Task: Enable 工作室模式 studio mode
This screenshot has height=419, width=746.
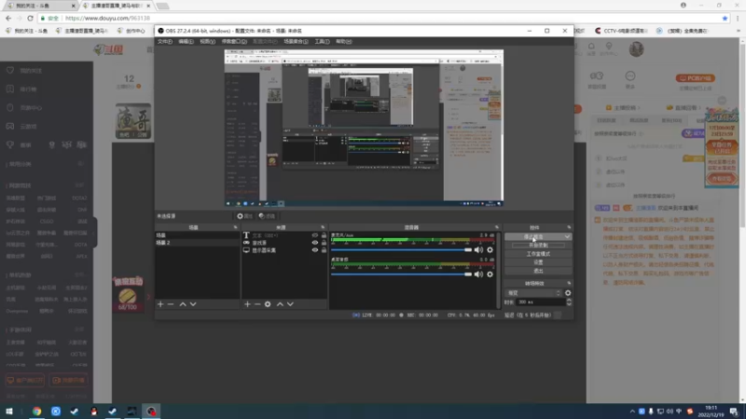Action: coord(538,254)
